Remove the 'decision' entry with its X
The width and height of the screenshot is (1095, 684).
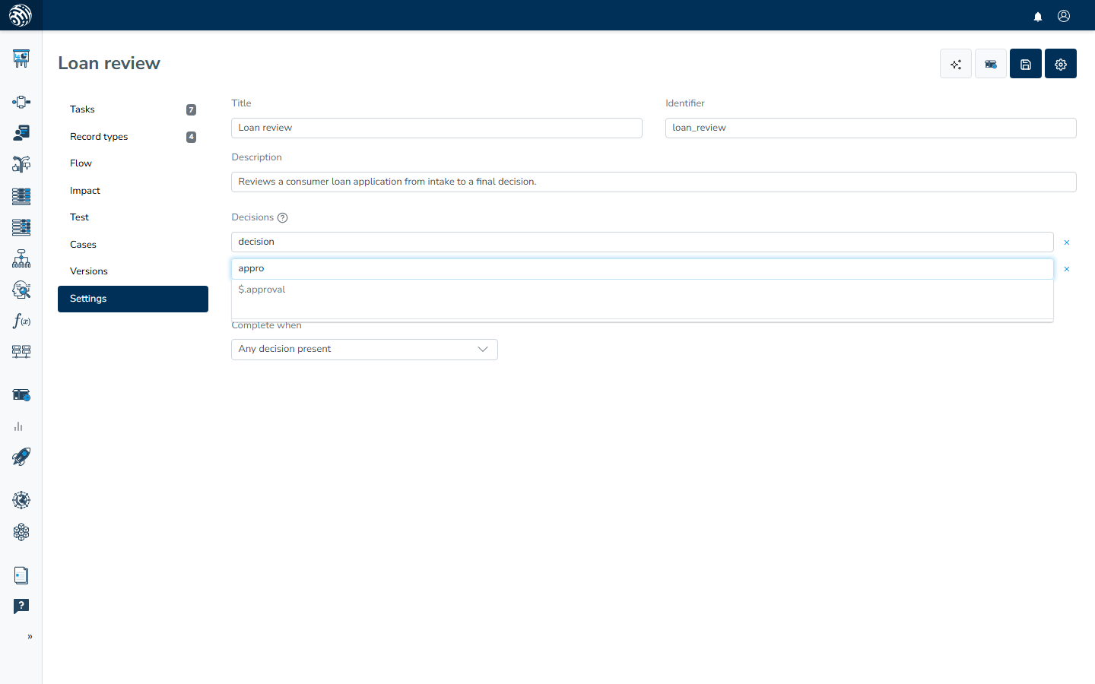[1067, 242]
